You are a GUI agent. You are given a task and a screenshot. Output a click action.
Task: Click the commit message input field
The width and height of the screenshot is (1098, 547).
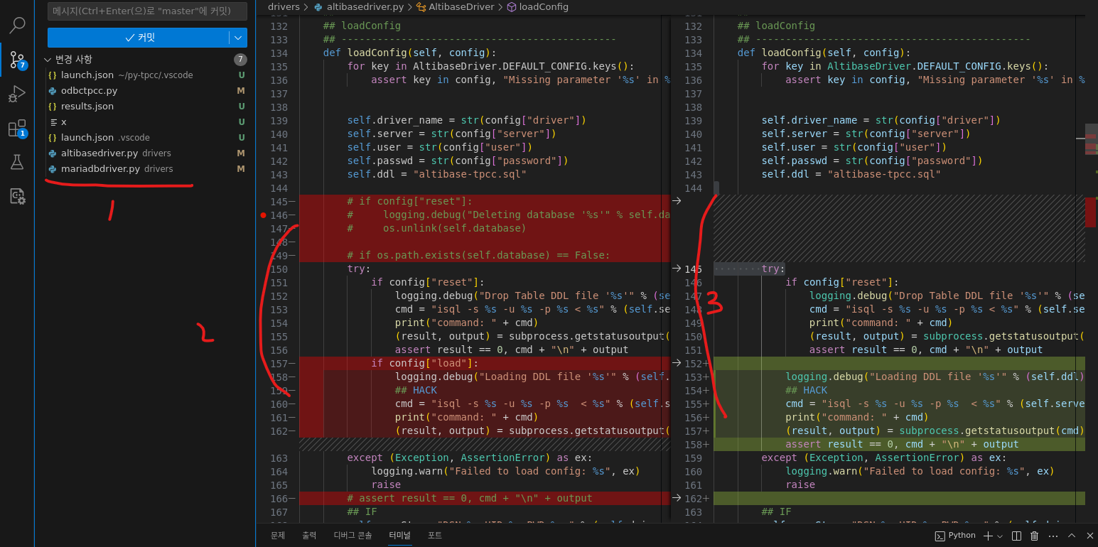coord(146,11)
